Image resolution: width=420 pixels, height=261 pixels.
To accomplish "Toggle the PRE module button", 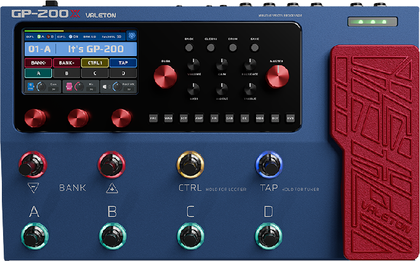I will tap(153, 118).
